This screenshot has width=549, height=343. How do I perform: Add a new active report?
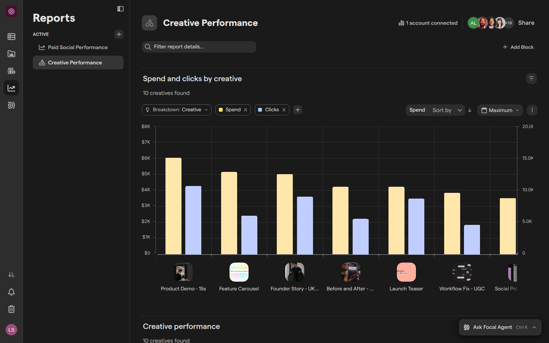(x=119, y=34)
